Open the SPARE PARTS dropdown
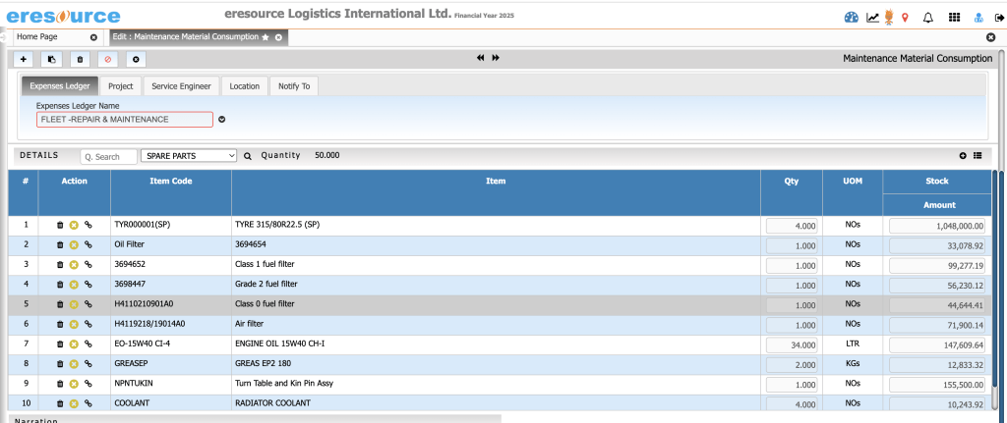This screenshot has width=1007, height=423. pyautogui.click(x=189, y=155)
